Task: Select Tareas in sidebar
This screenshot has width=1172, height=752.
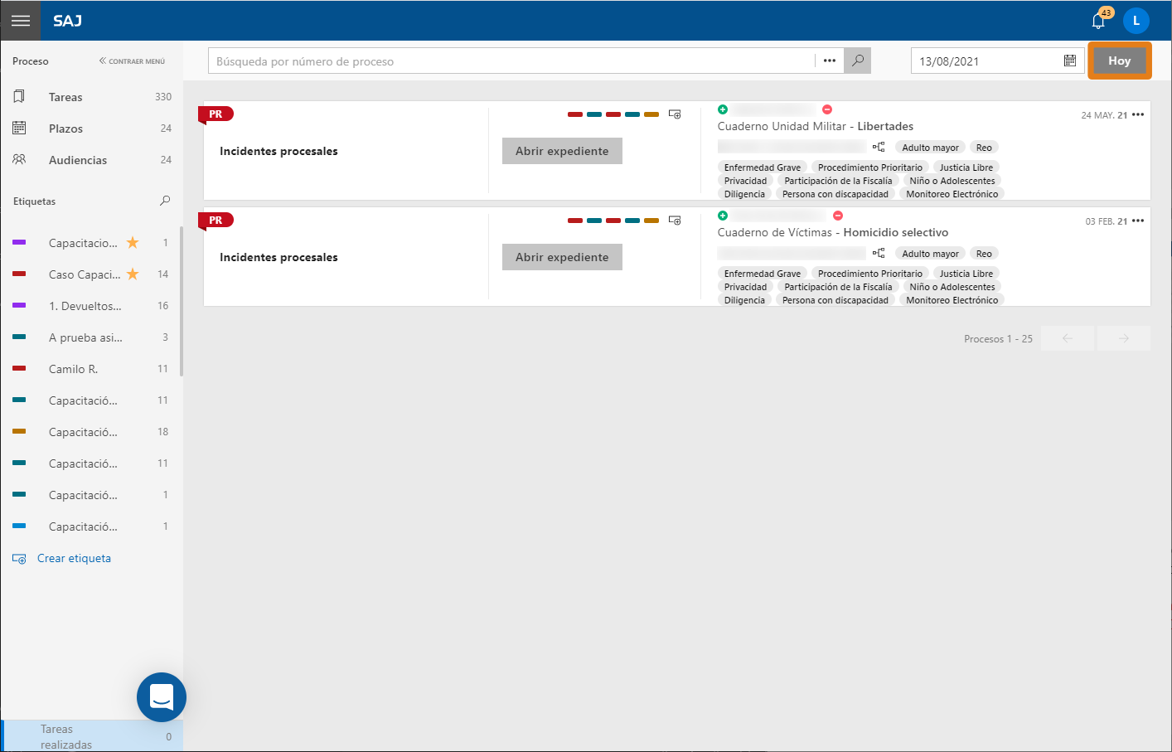Action: click(65, 97)
